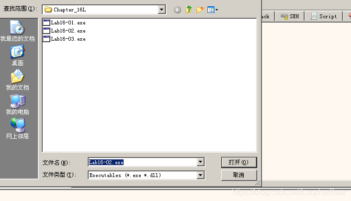
Task: Go up one folder level
Action: click(x=189, y=10)
